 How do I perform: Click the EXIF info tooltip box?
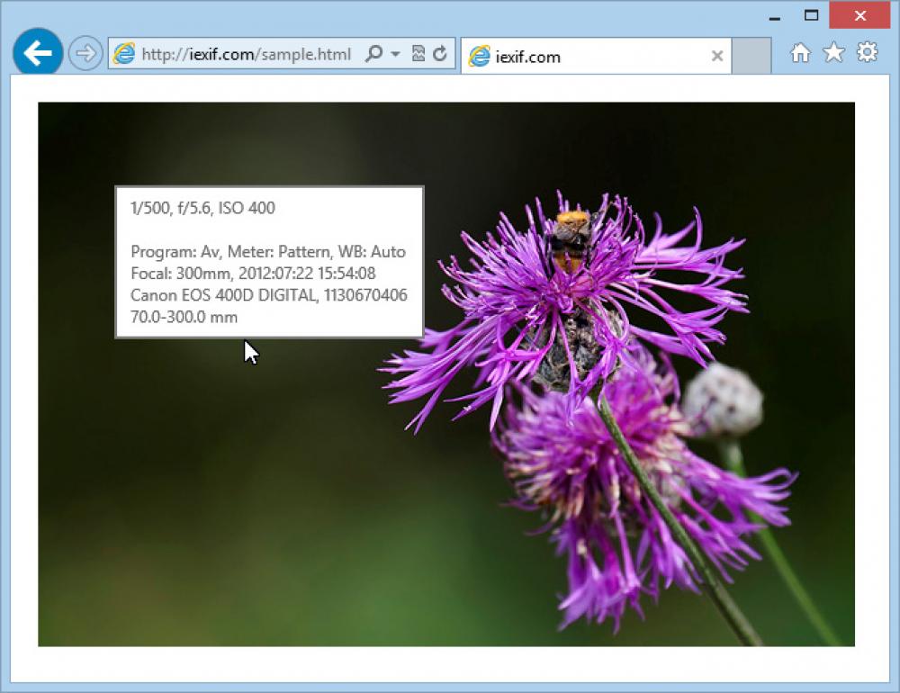point(267,261)
